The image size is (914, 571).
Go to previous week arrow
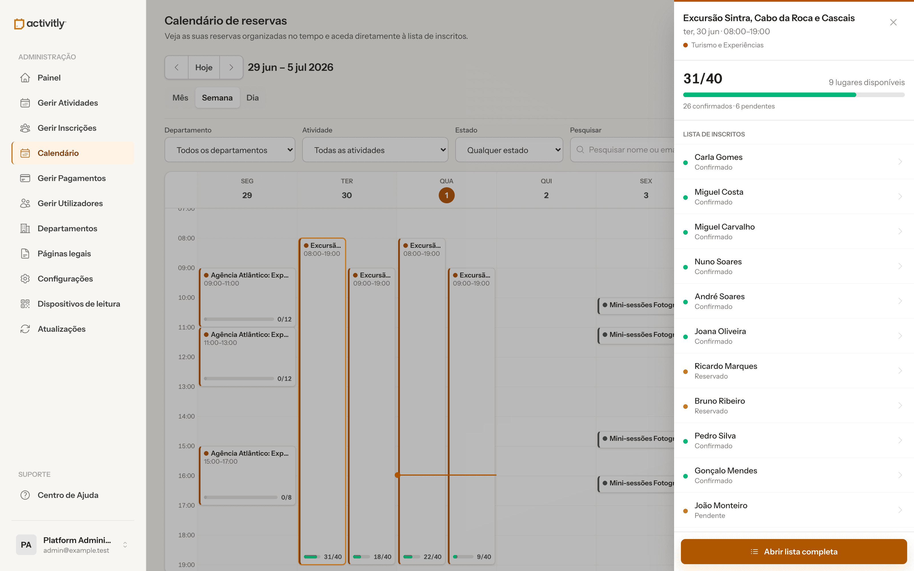point(177,67)
